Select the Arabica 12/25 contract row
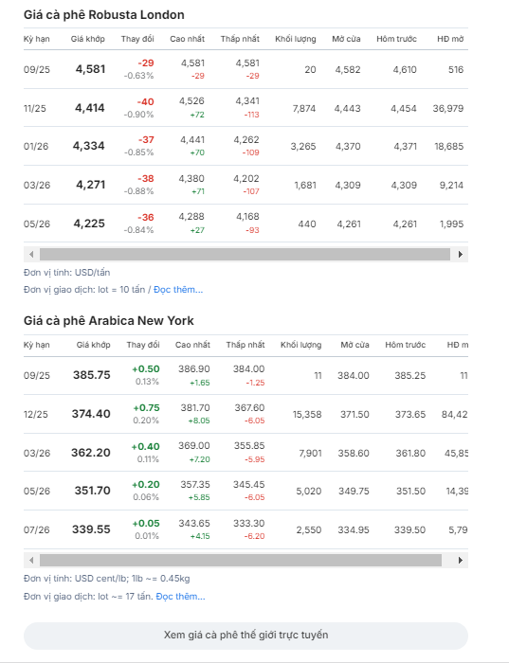Screen dimensions: 509x663 (245, 414)
